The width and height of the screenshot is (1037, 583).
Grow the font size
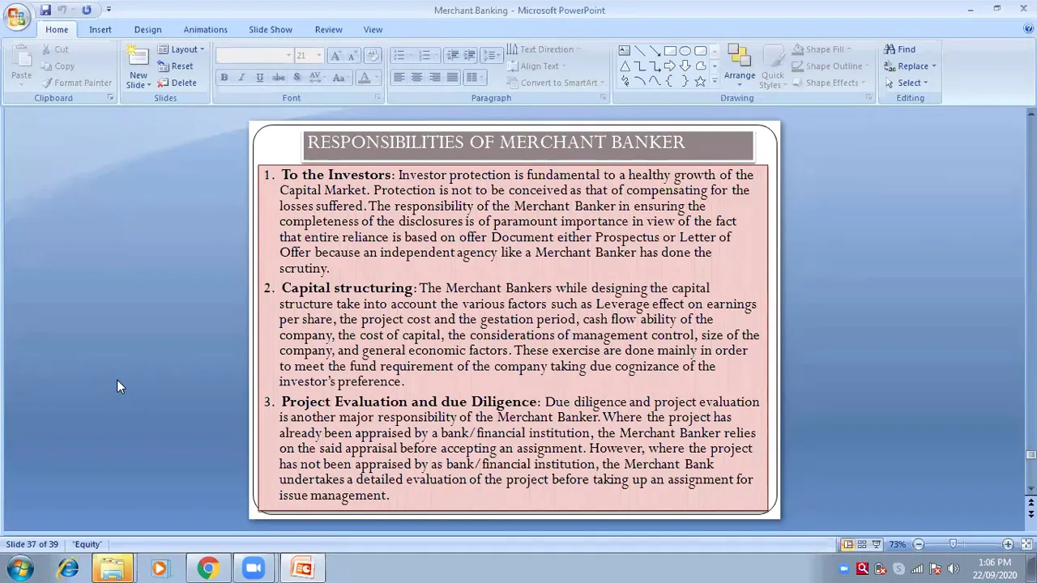(x=336, y=55)
